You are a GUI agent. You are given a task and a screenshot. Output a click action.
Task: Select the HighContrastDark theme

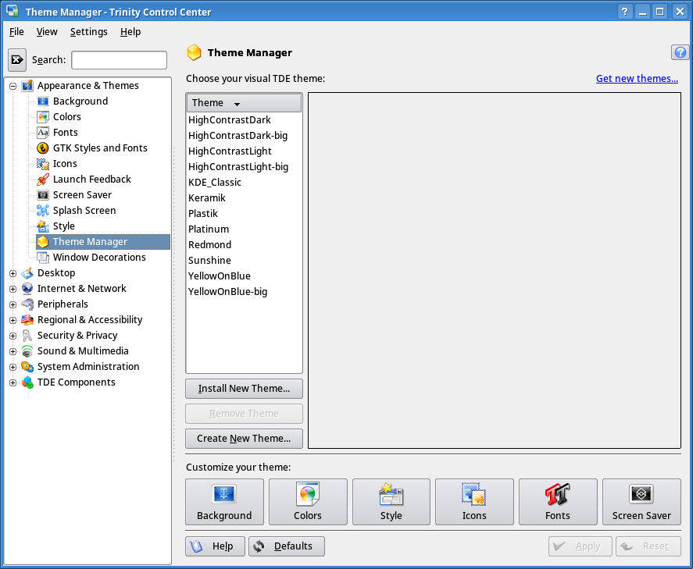coord(244,120)
